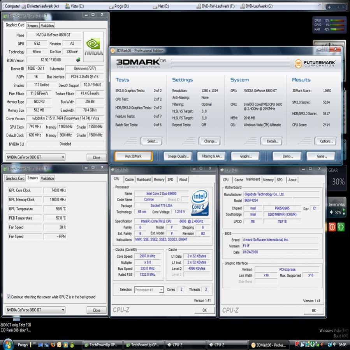
Task: Click Show Desktop icon in quick launch
Action: pos(40,345)
